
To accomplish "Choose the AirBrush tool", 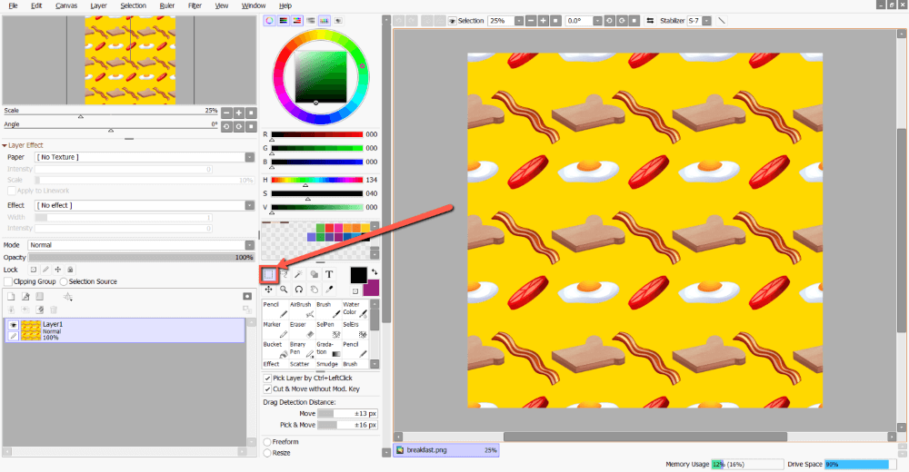I will (x=301, y=310).
